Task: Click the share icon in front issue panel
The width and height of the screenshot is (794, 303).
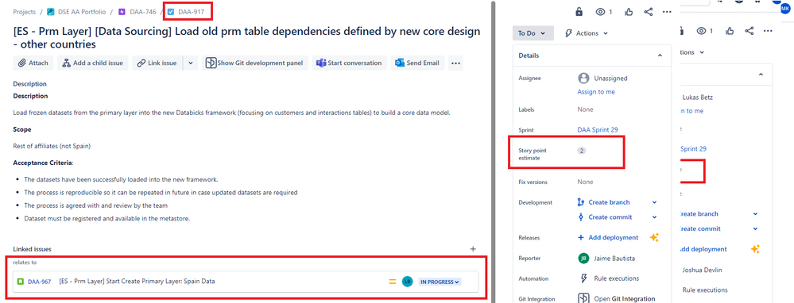Action: [649, 12]
